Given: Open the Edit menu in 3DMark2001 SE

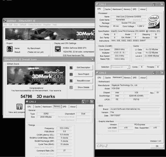Looking at the screenshot, I should (x=10, y=25).
